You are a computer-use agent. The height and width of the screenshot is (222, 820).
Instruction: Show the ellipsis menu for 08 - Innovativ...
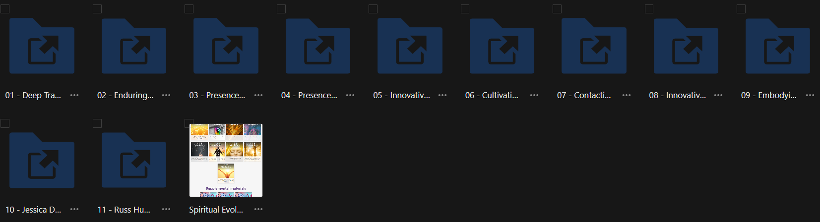pos(718,95)
